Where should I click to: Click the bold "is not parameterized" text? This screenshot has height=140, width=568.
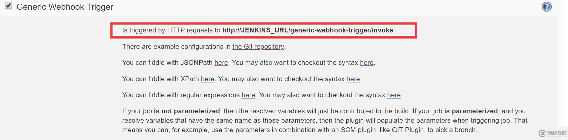[187, 111]
